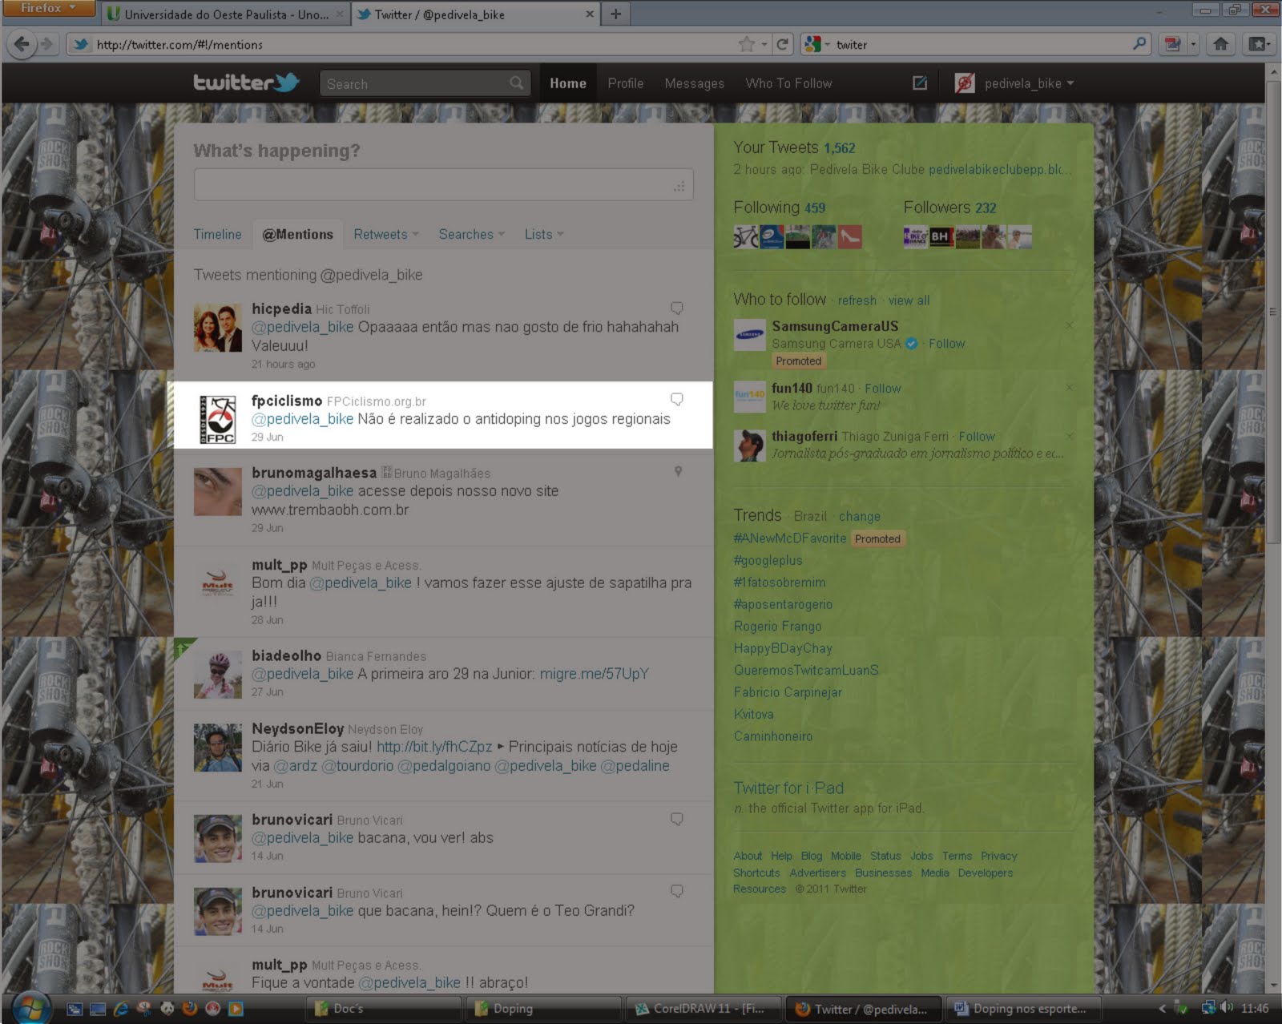Bookmark this page with the star icon

(x=747, y=44)
